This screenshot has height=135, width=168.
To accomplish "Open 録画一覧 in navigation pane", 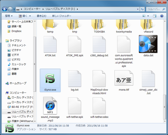I will click(x=14, y=27).
